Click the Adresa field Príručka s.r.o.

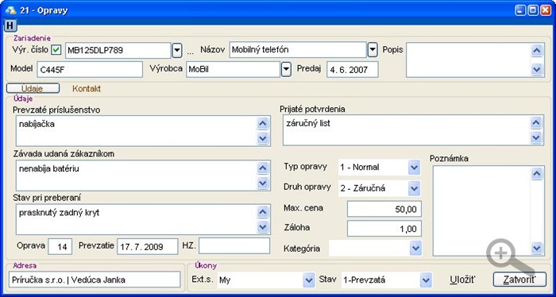click(x=95, y=280)
